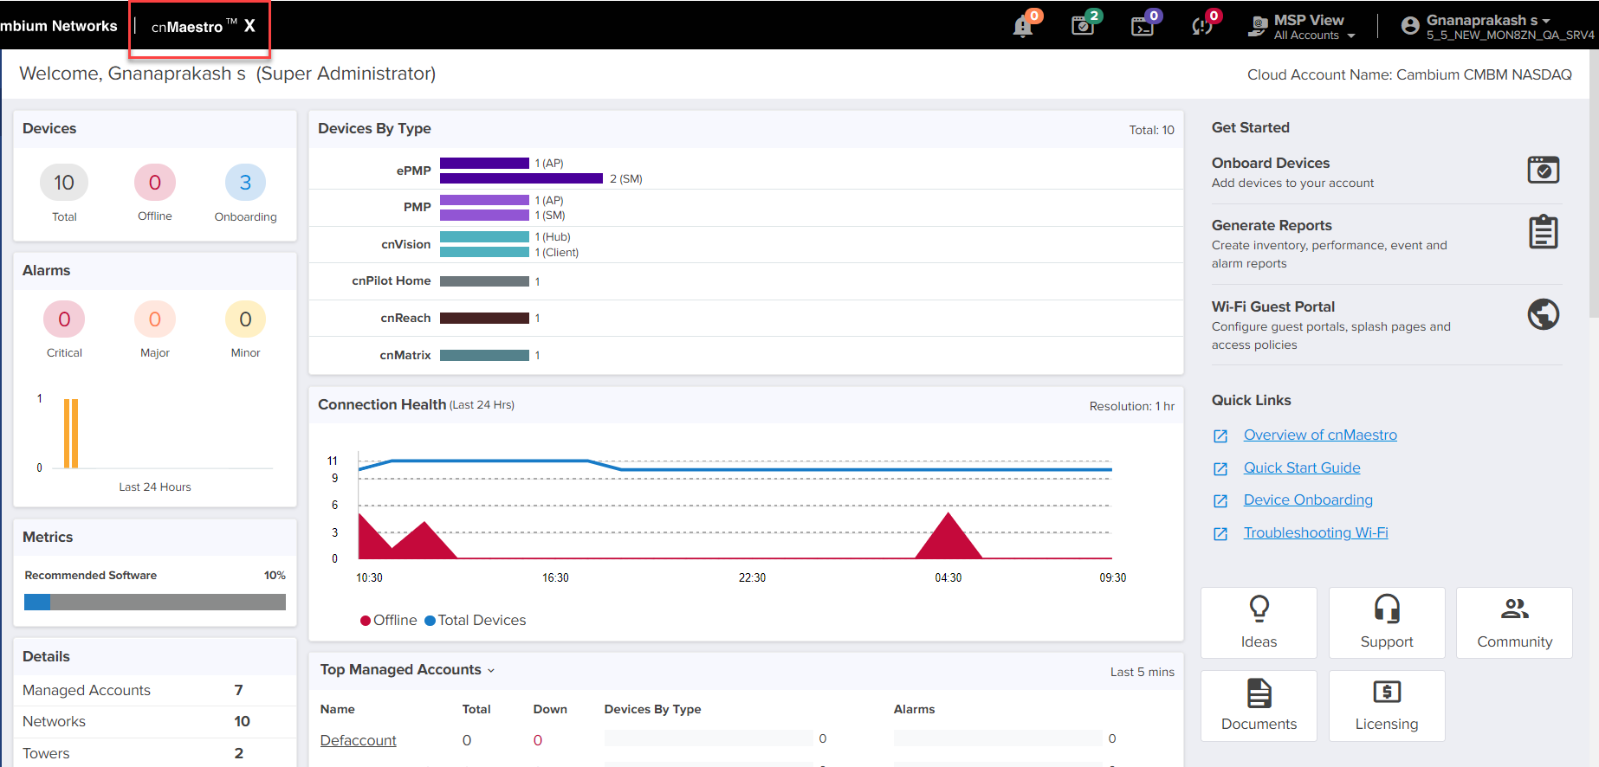Click the Recommended Software progress bar
Image resolution: width=1599 pixels, height=767 pixels.
pyautogui.click(x=155, y=602)
